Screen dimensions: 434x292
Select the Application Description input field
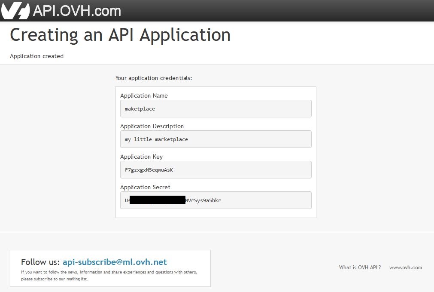coord(215,139)
